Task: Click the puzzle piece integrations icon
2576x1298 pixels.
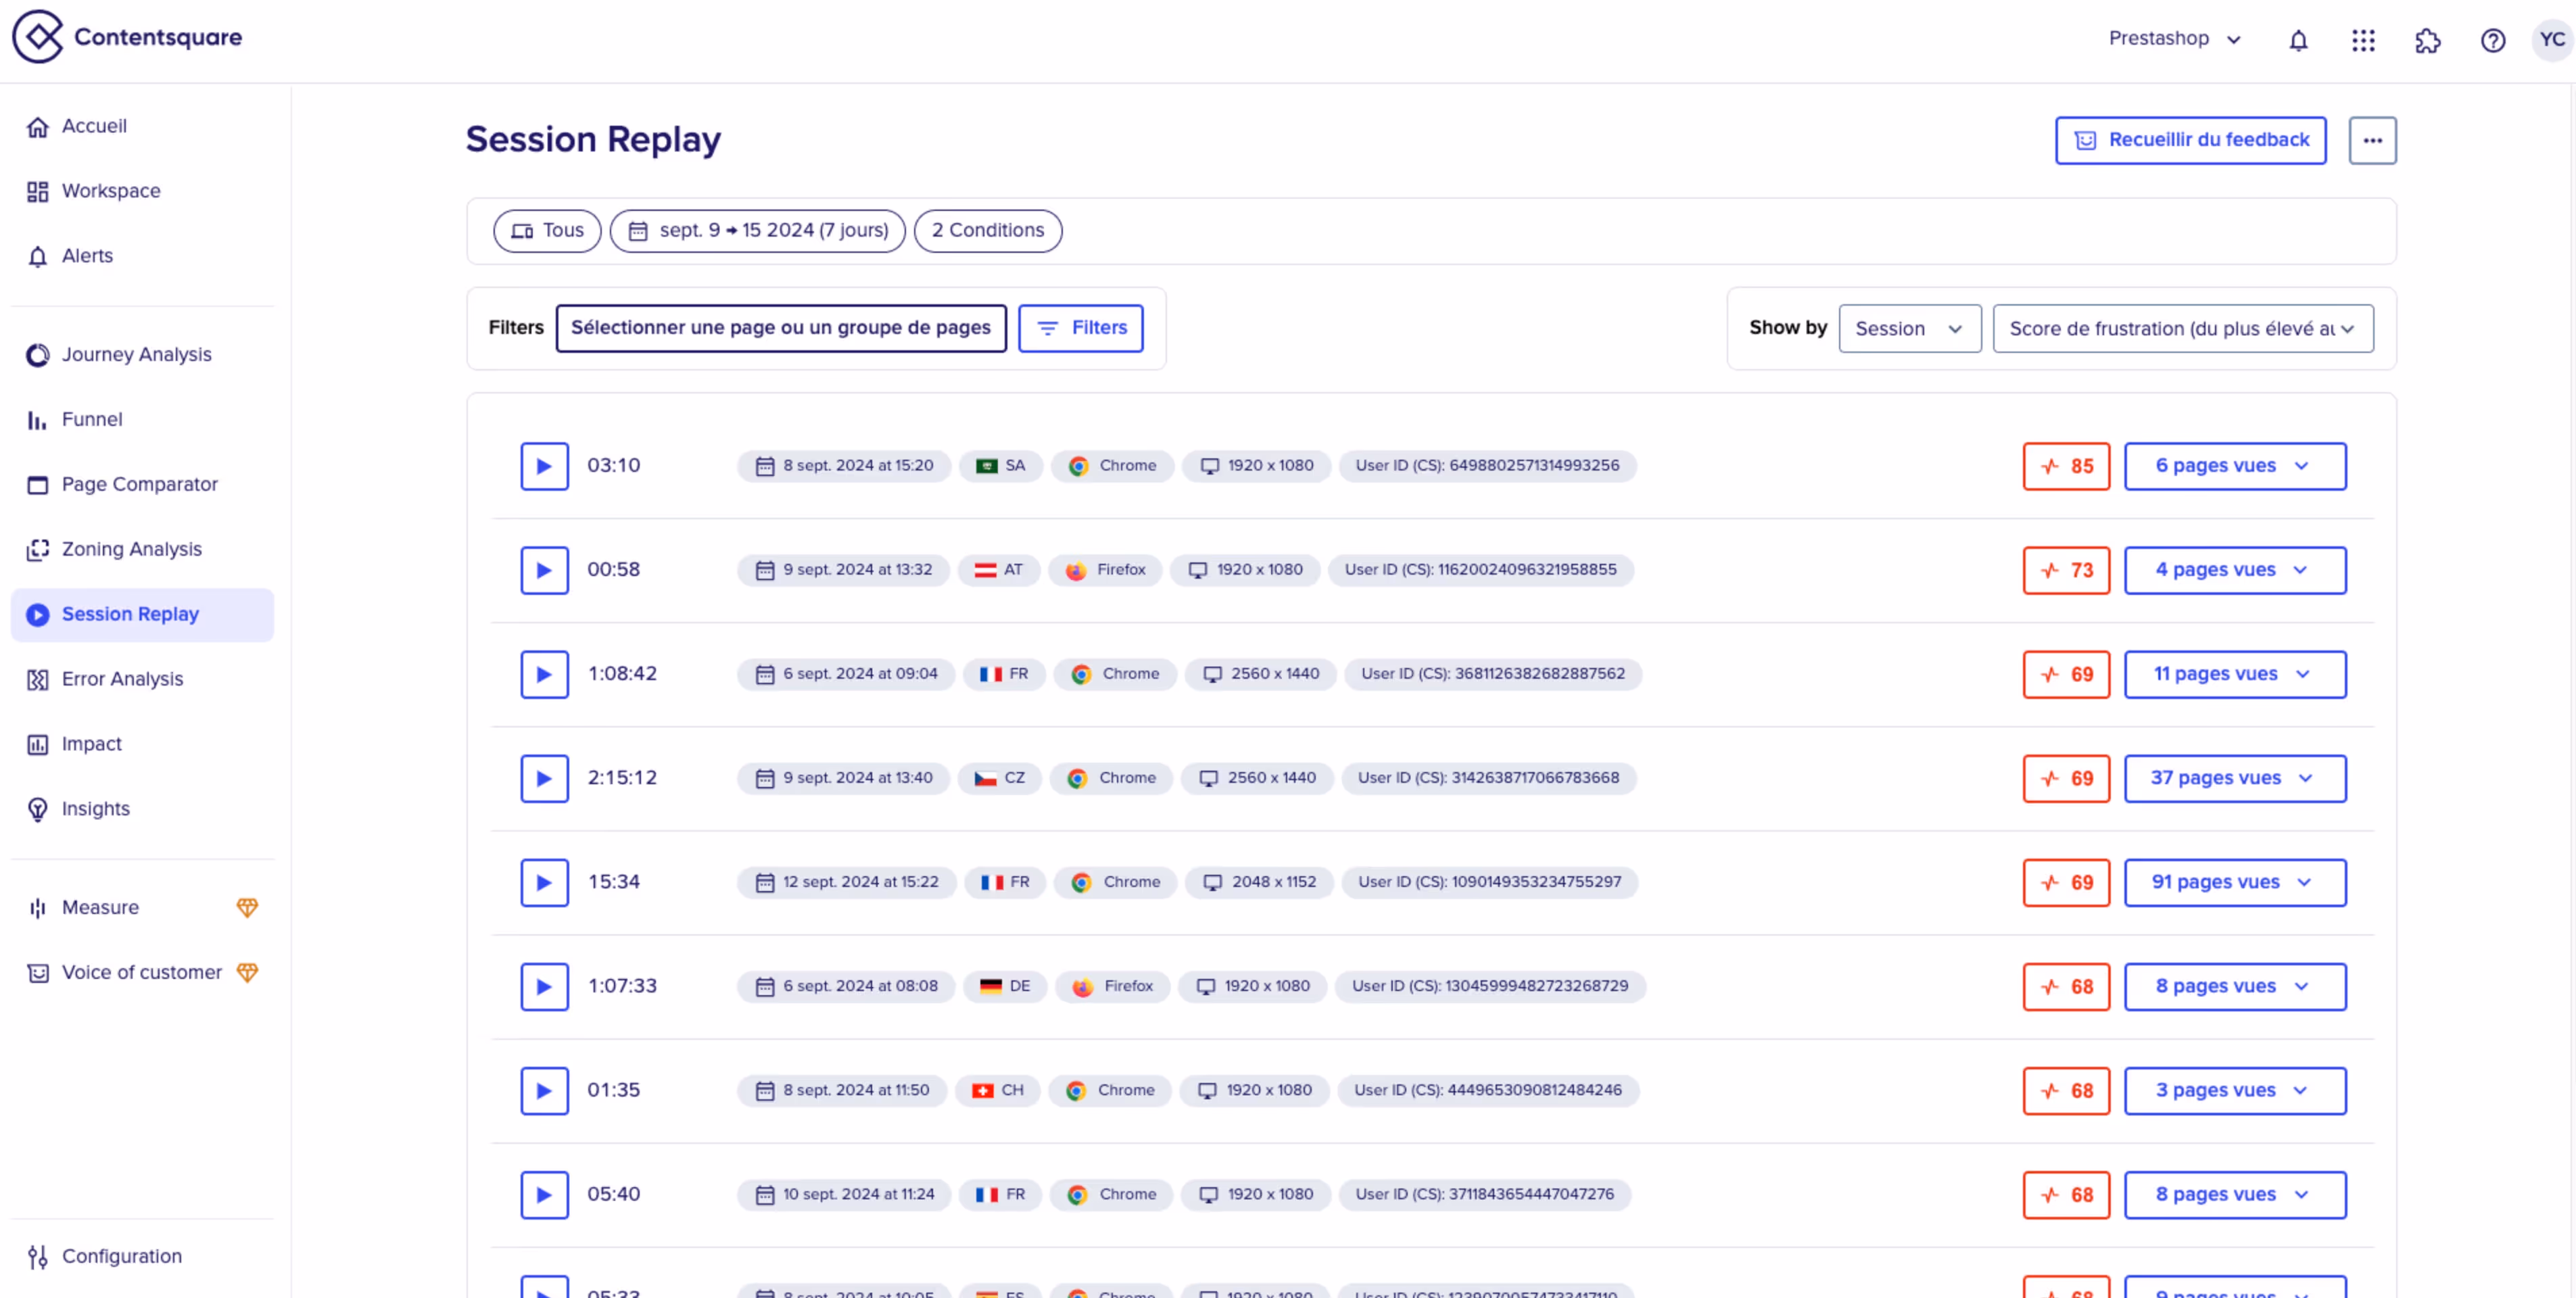Action: (2427, 40)
